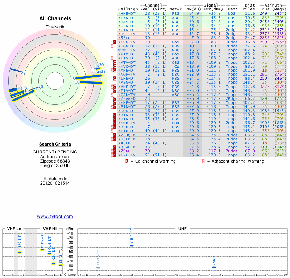Click the db datecode 201201021514 value
The width and height of the screenshot is (290, 278).
click(x=55, y=183)
